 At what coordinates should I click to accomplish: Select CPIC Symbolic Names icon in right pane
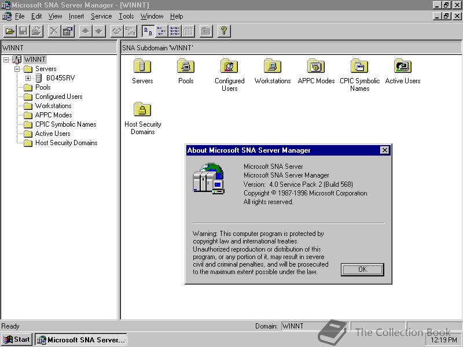[x=359, y=66]
